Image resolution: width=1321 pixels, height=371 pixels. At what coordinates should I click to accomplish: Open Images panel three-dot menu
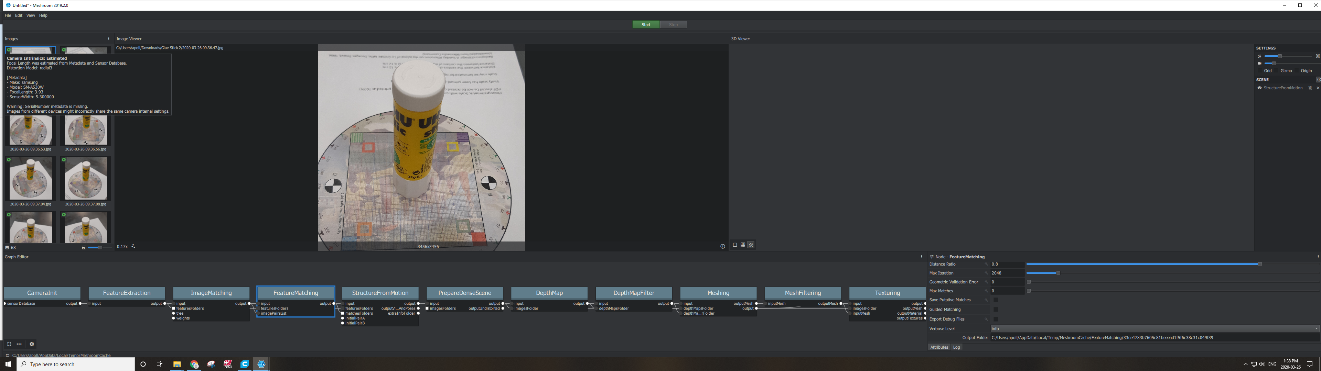[108, 38]
